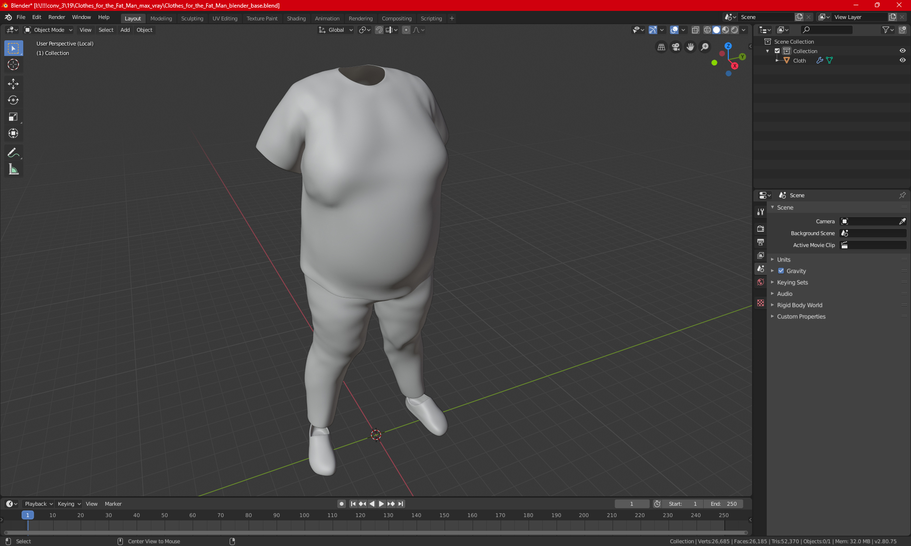Viewport: 911px width, 546px height.
Task: Open the pivot point dropdown
Action: click(364, 30)
